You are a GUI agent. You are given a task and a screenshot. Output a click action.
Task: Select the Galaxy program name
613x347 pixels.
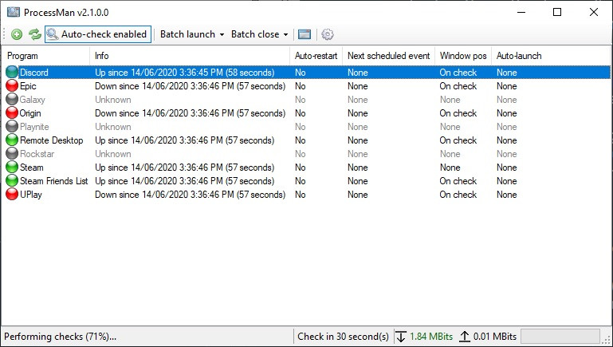point(33,100)
